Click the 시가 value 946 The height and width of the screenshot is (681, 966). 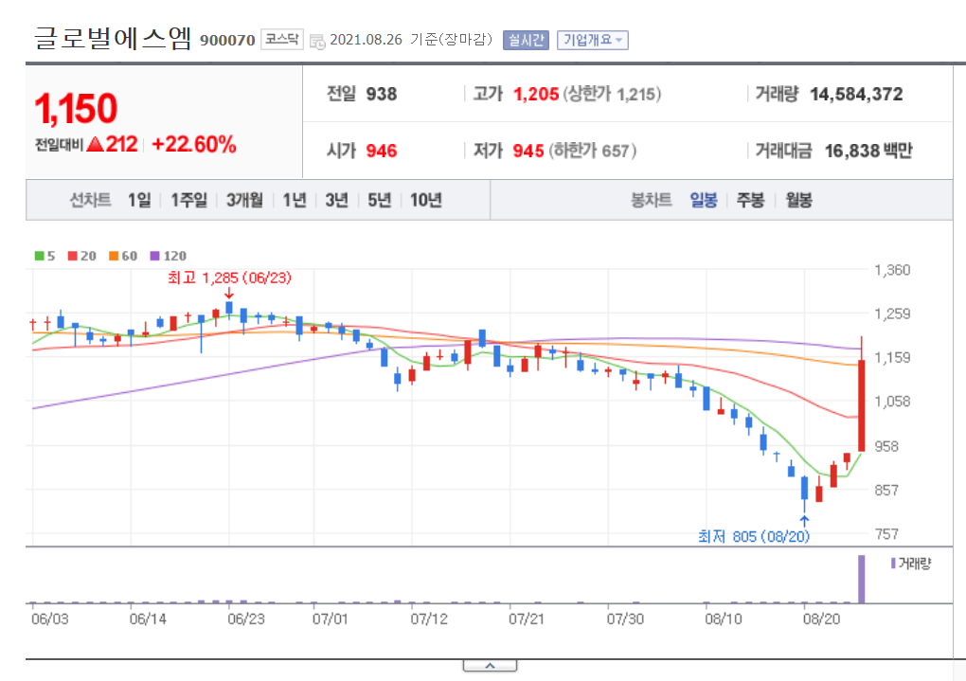(x=382, y=151)
